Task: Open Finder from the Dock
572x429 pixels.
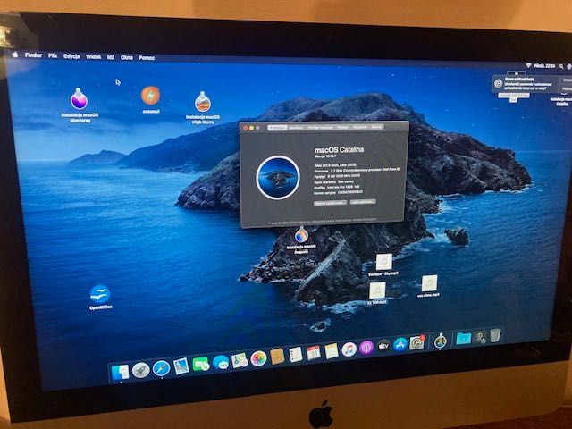Action: pos(121,372)
